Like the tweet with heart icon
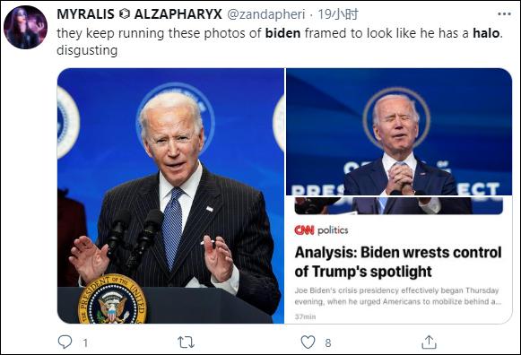Screen dimensions: 521x355 pos(308,342)
